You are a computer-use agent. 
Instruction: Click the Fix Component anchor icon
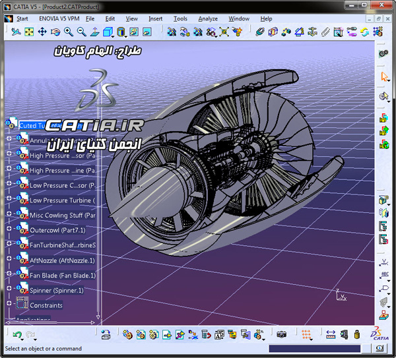coord(312,32)
